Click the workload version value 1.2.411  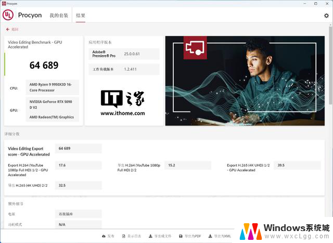[x=130, y=69]
